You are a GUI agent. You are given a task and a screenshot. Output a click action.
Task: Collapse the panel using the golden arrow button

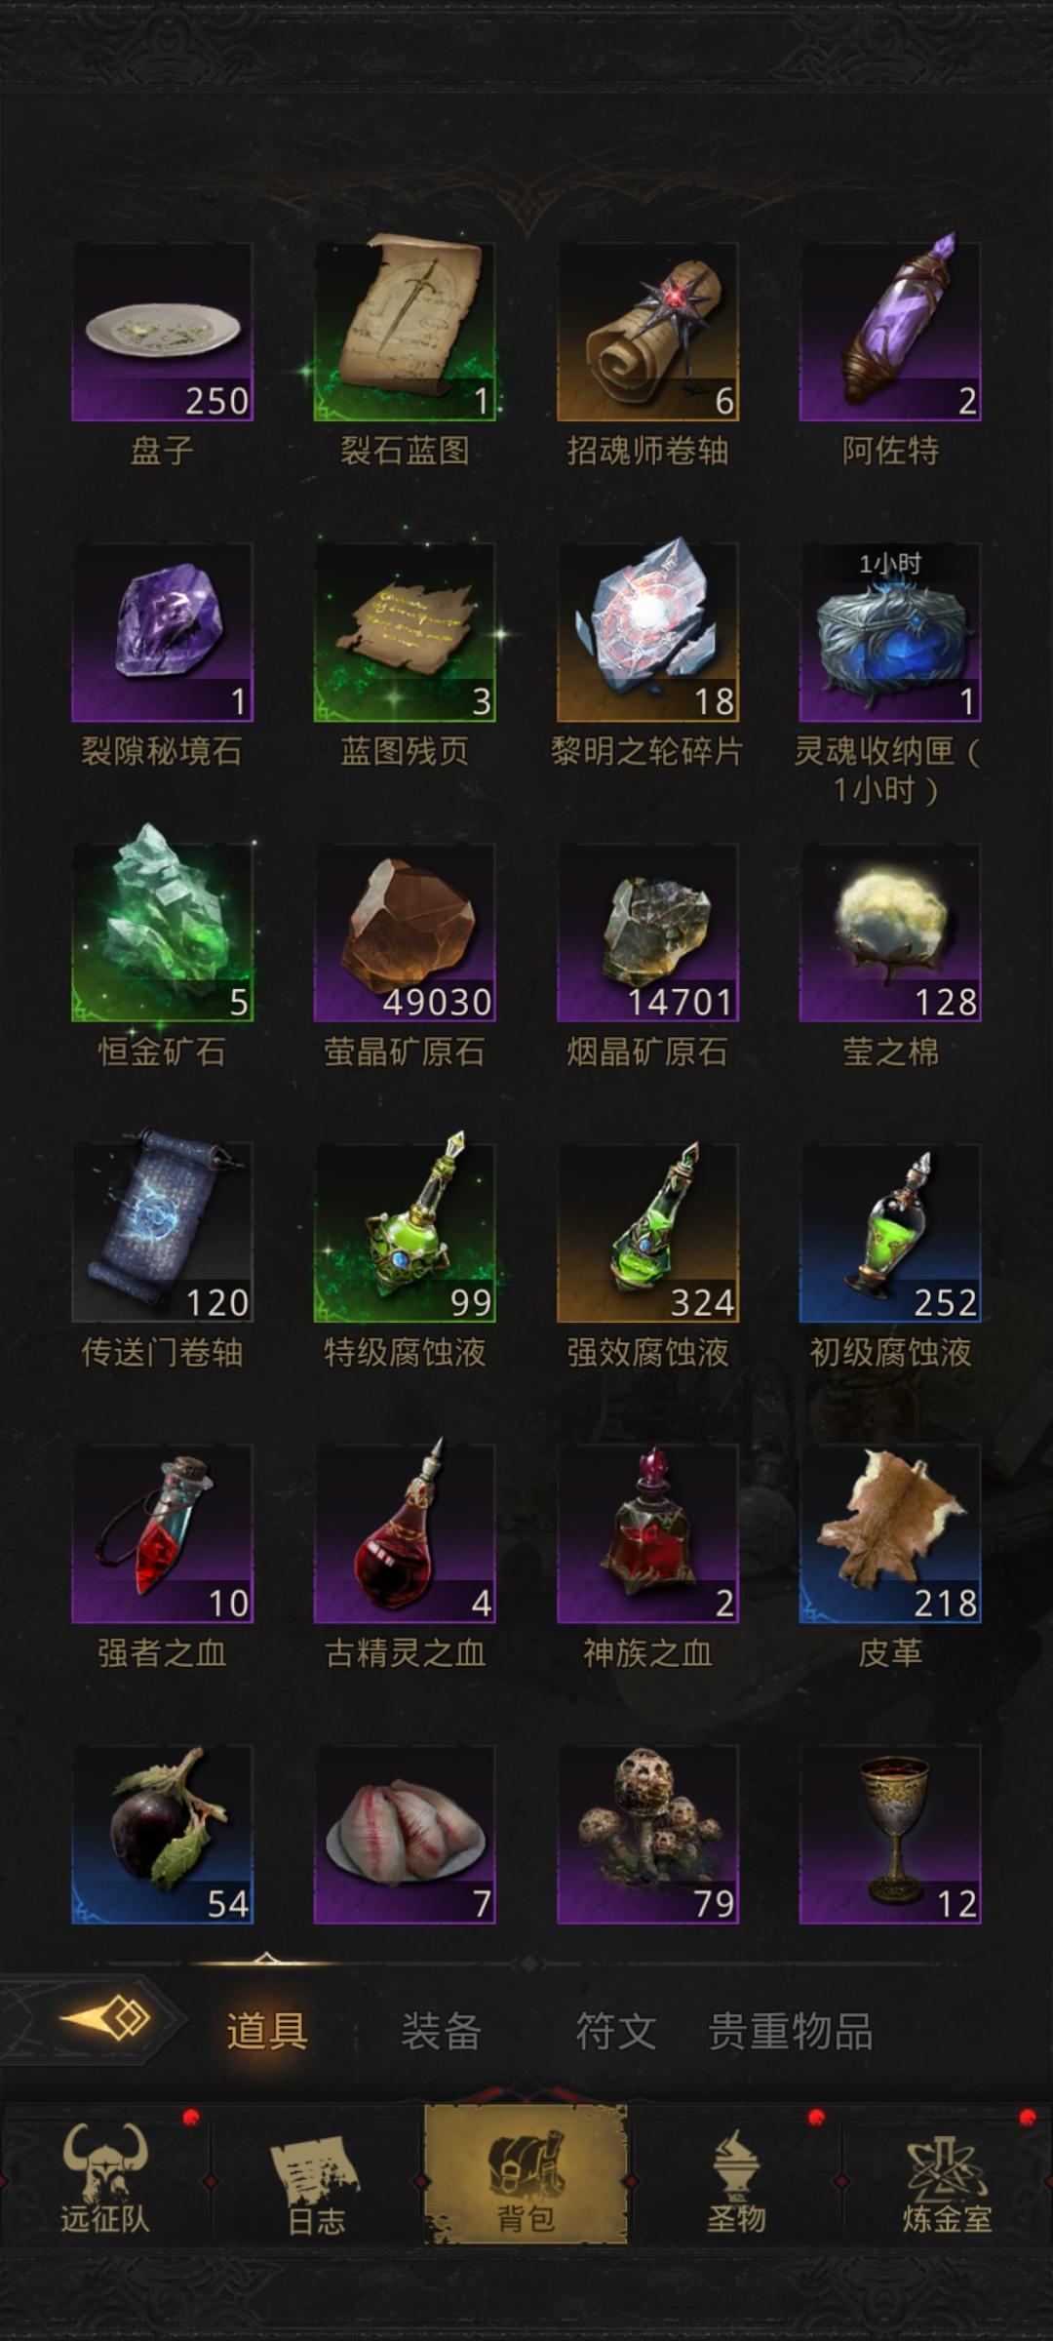pyautogui.click(x=104, y=2017)
